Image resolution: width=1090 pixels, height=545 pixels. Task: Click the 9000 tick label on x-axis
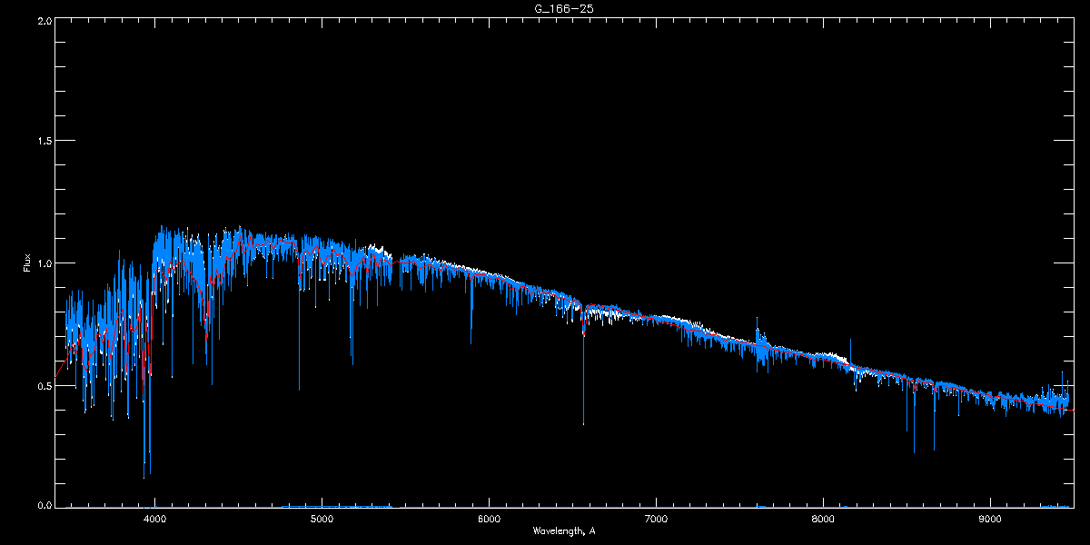990,520
